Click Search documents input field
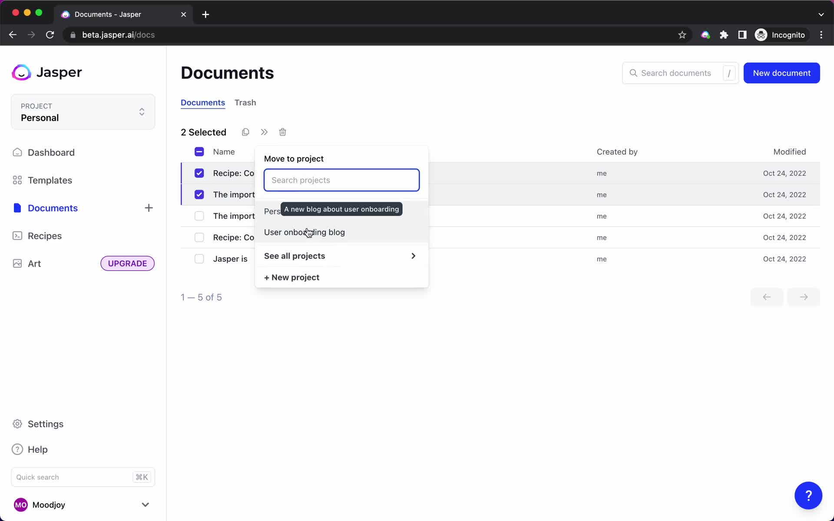This screenshot has height=521, width=834. 678,73
